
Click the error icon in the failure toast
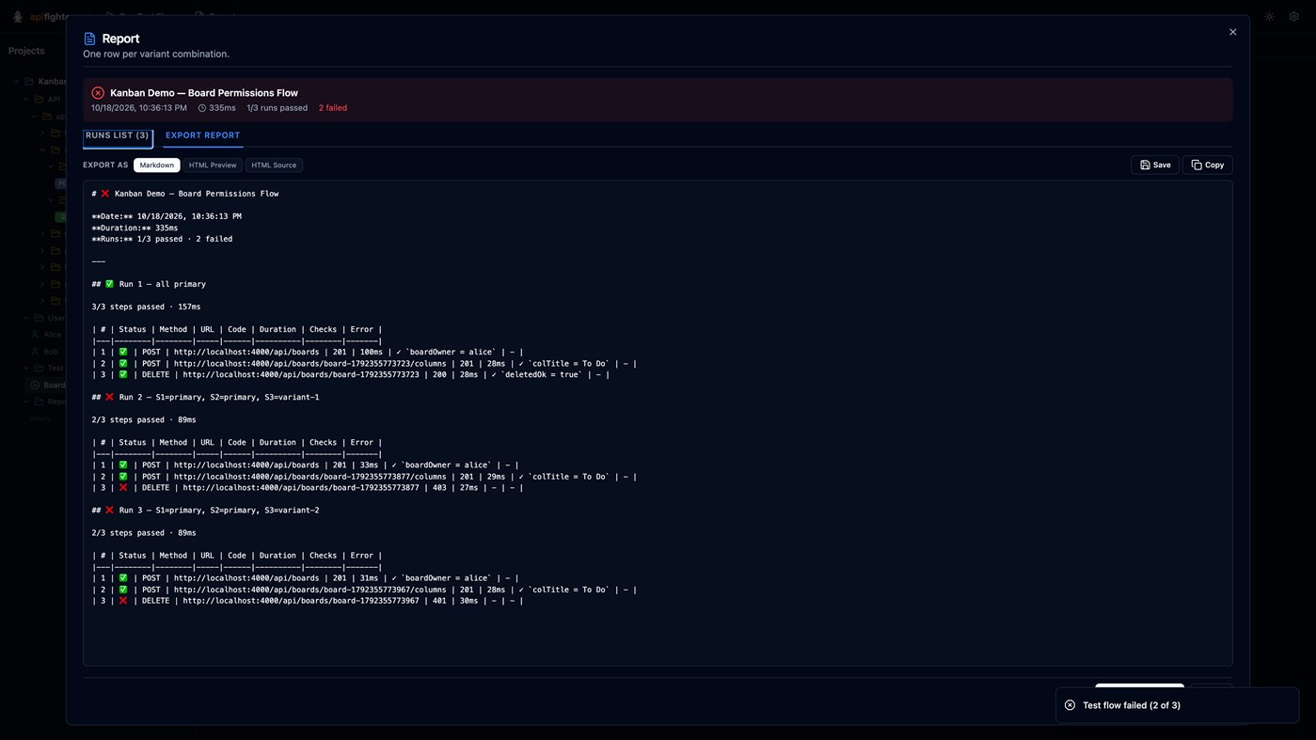click(1070, 705)
